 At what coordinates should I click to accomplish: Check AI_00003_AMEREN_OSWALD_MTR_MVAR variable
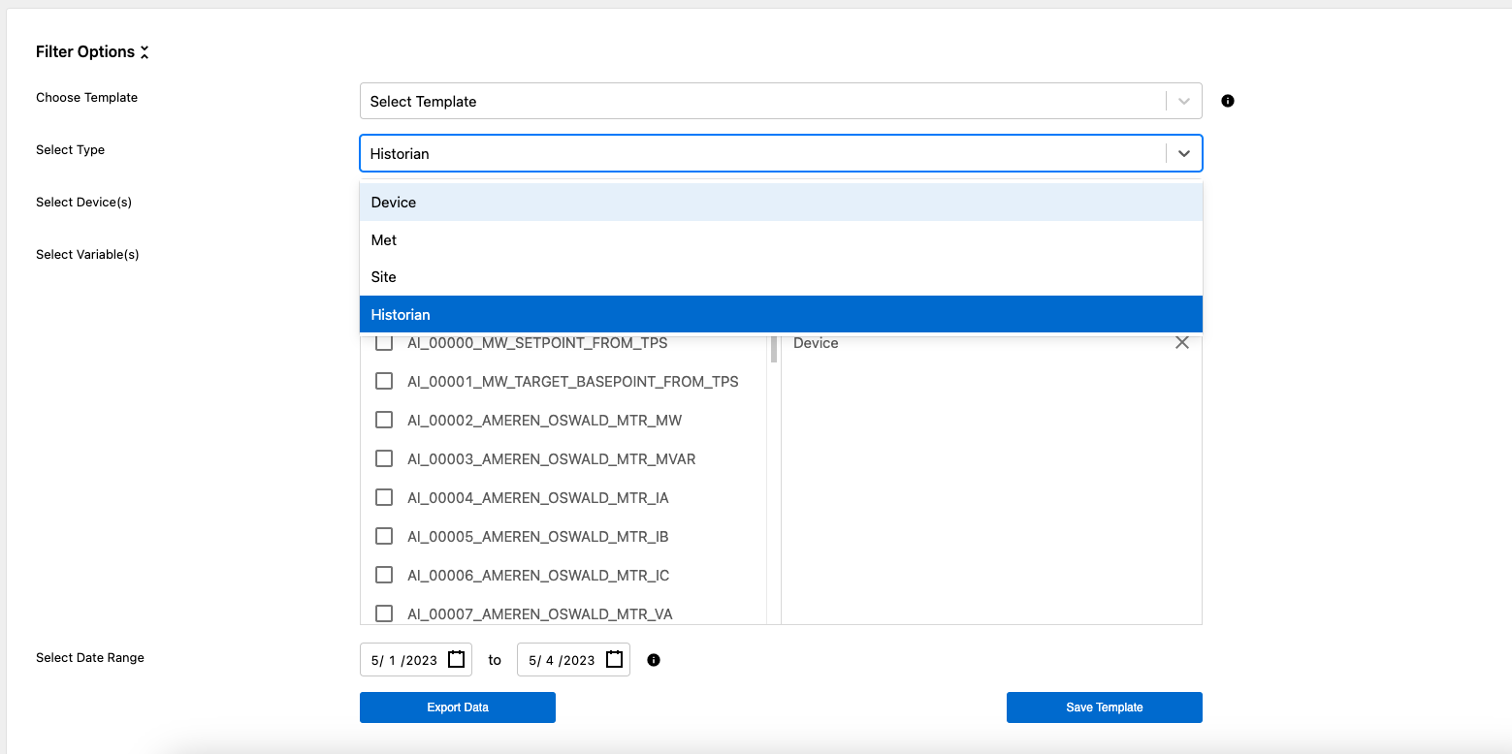tap(384, 458)
